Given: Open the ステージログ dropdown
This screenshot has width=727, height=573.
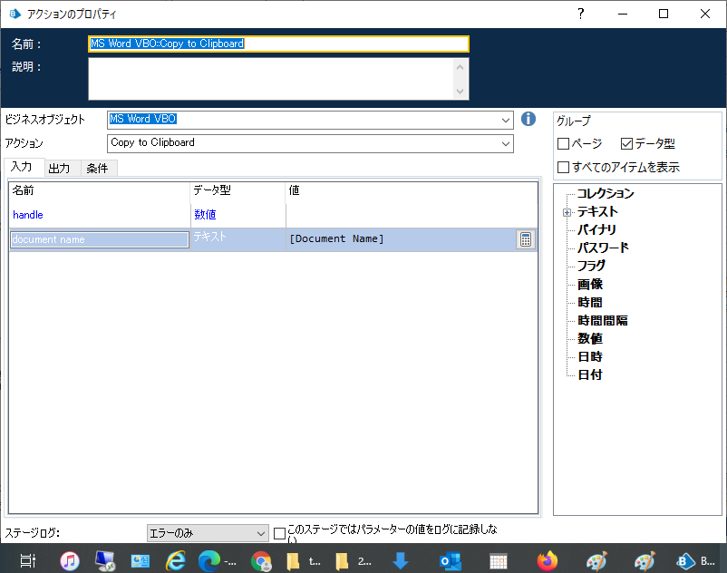Looking at the screenshot, I should point(261,533).
